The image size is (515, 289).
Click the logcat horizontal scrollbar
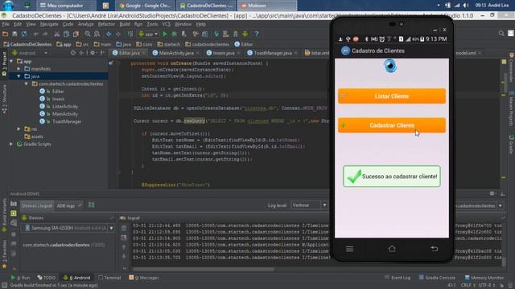[204, 270]
